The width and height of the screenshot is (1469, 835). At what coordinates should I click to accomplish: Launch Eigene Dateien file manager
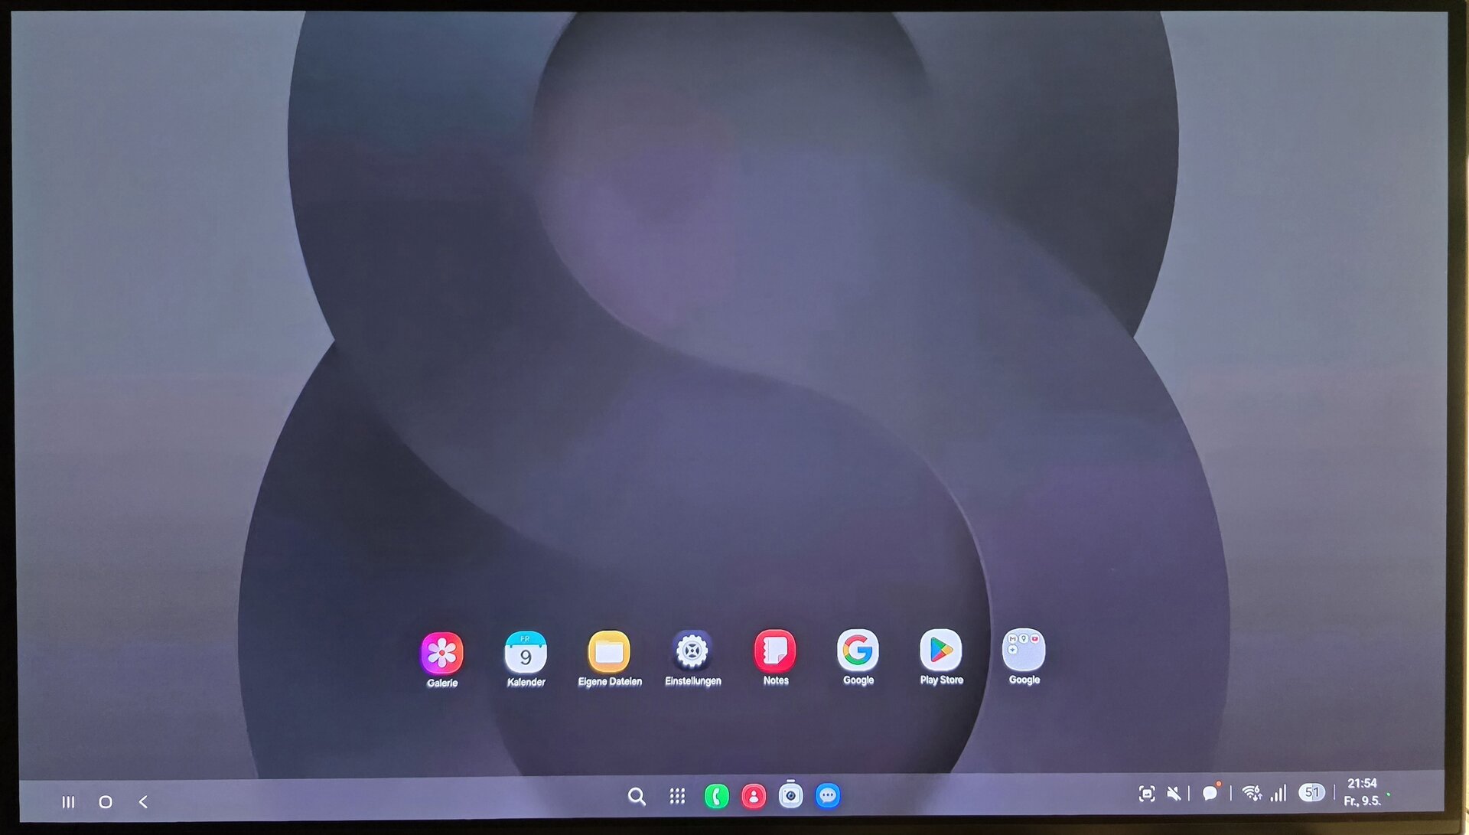[609, 652]
